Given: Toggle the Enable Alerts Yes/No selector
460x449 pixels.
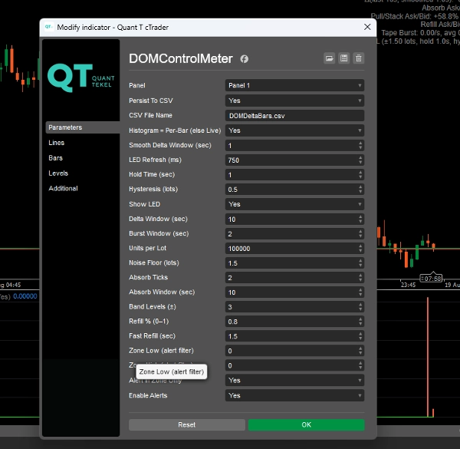Looking at the screenshot, I should click(x=294, y=395).
